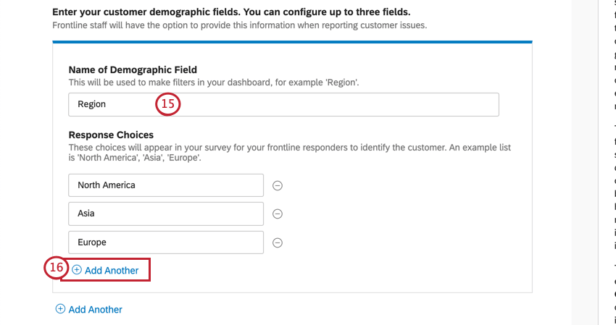Click the minus icon beside Asia
Image resolution: width=616 pixels, height=325 pixels.
point(277,214)
